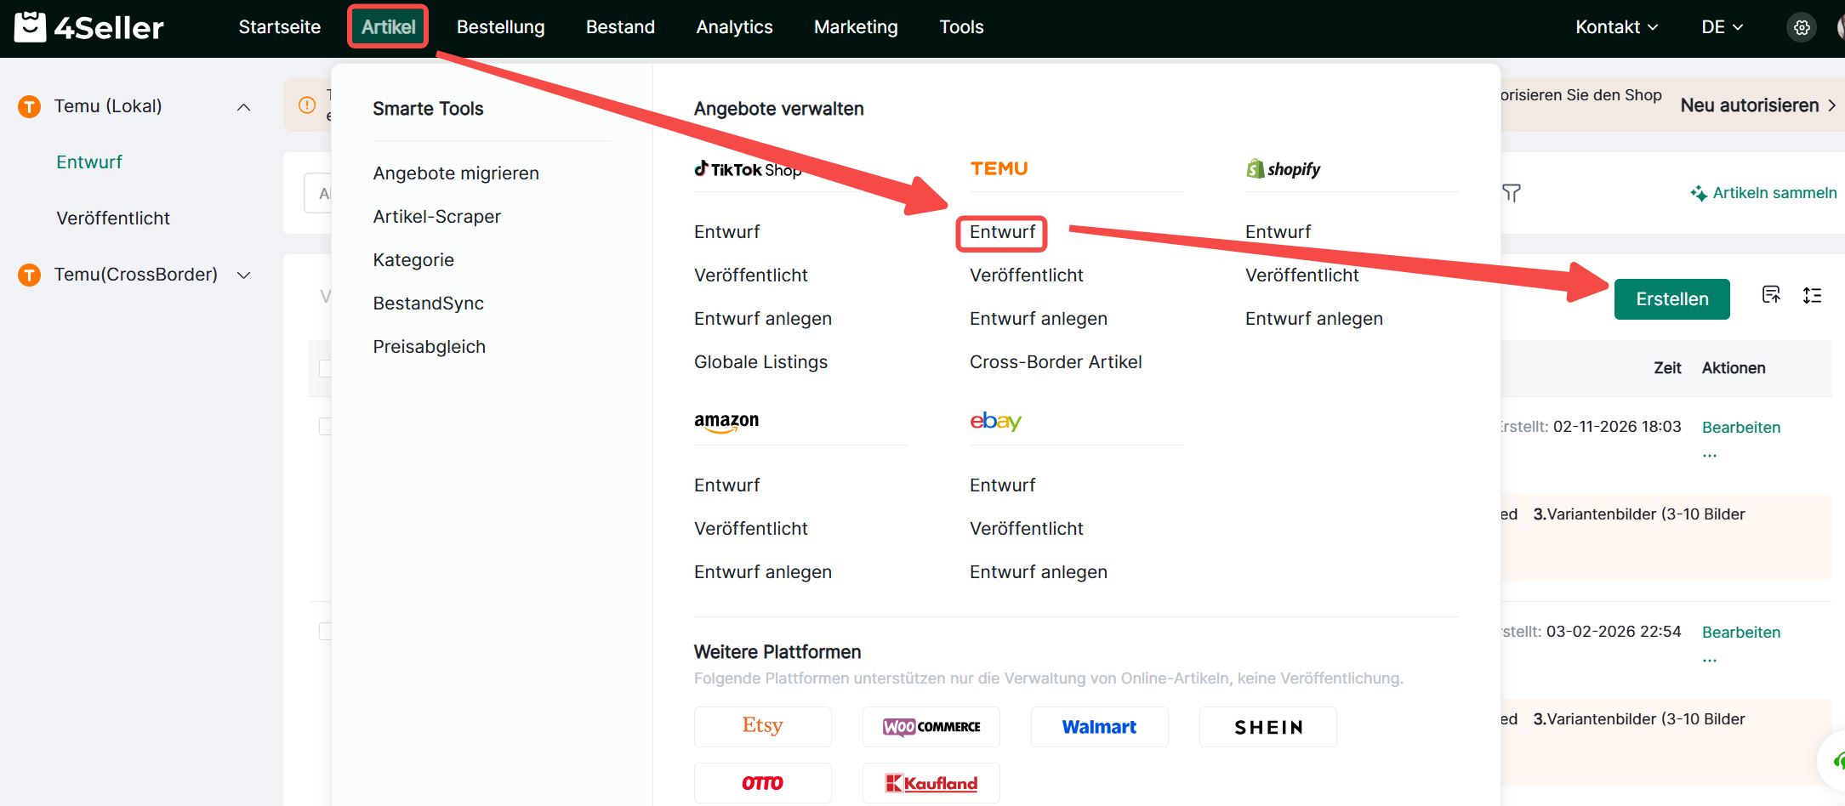
Task: Select Entwurf under the TEMU heading
Action: point(1002,232)
